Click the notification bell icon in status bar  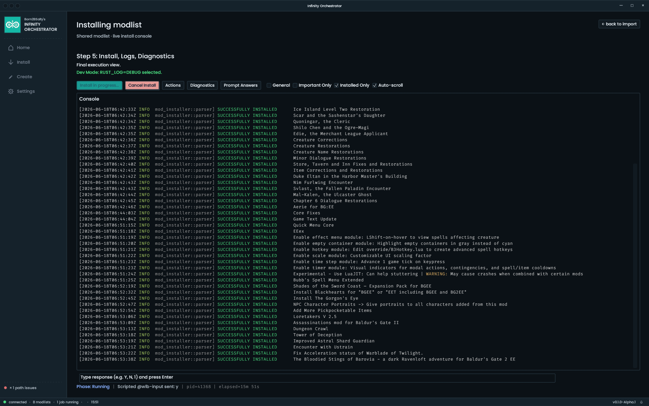point(641,402)
